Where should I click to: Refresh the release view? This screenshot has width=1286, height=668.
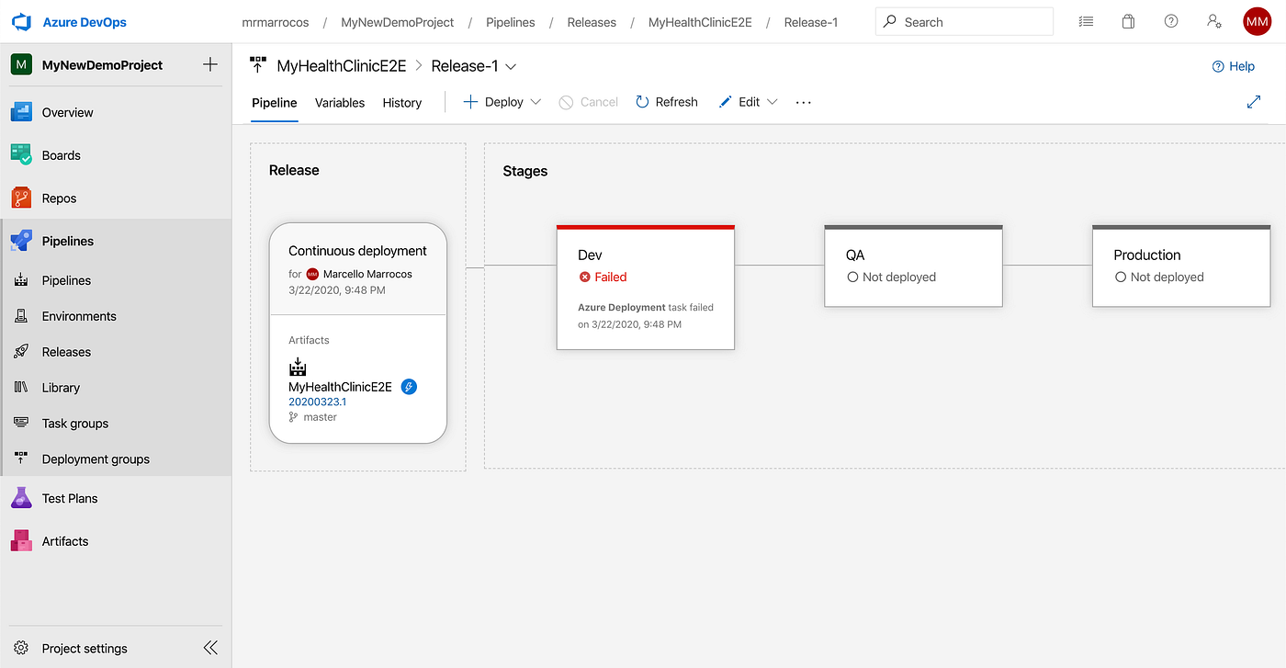666,101
